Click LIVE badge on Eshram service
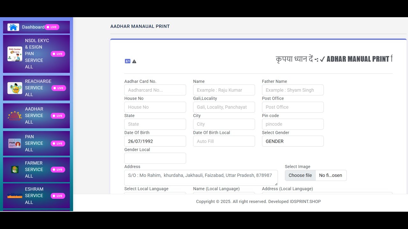 point(58,196)
